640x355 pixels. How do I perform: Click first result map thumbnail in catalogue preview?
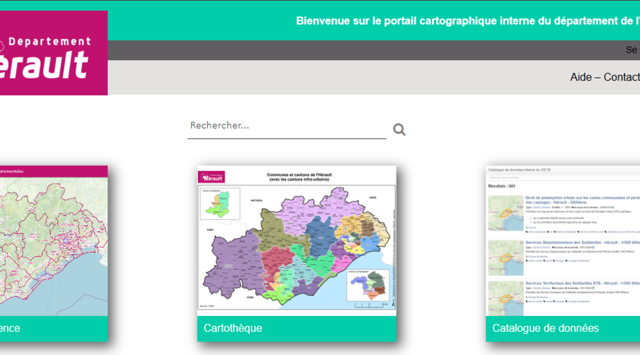click(505, 213)
